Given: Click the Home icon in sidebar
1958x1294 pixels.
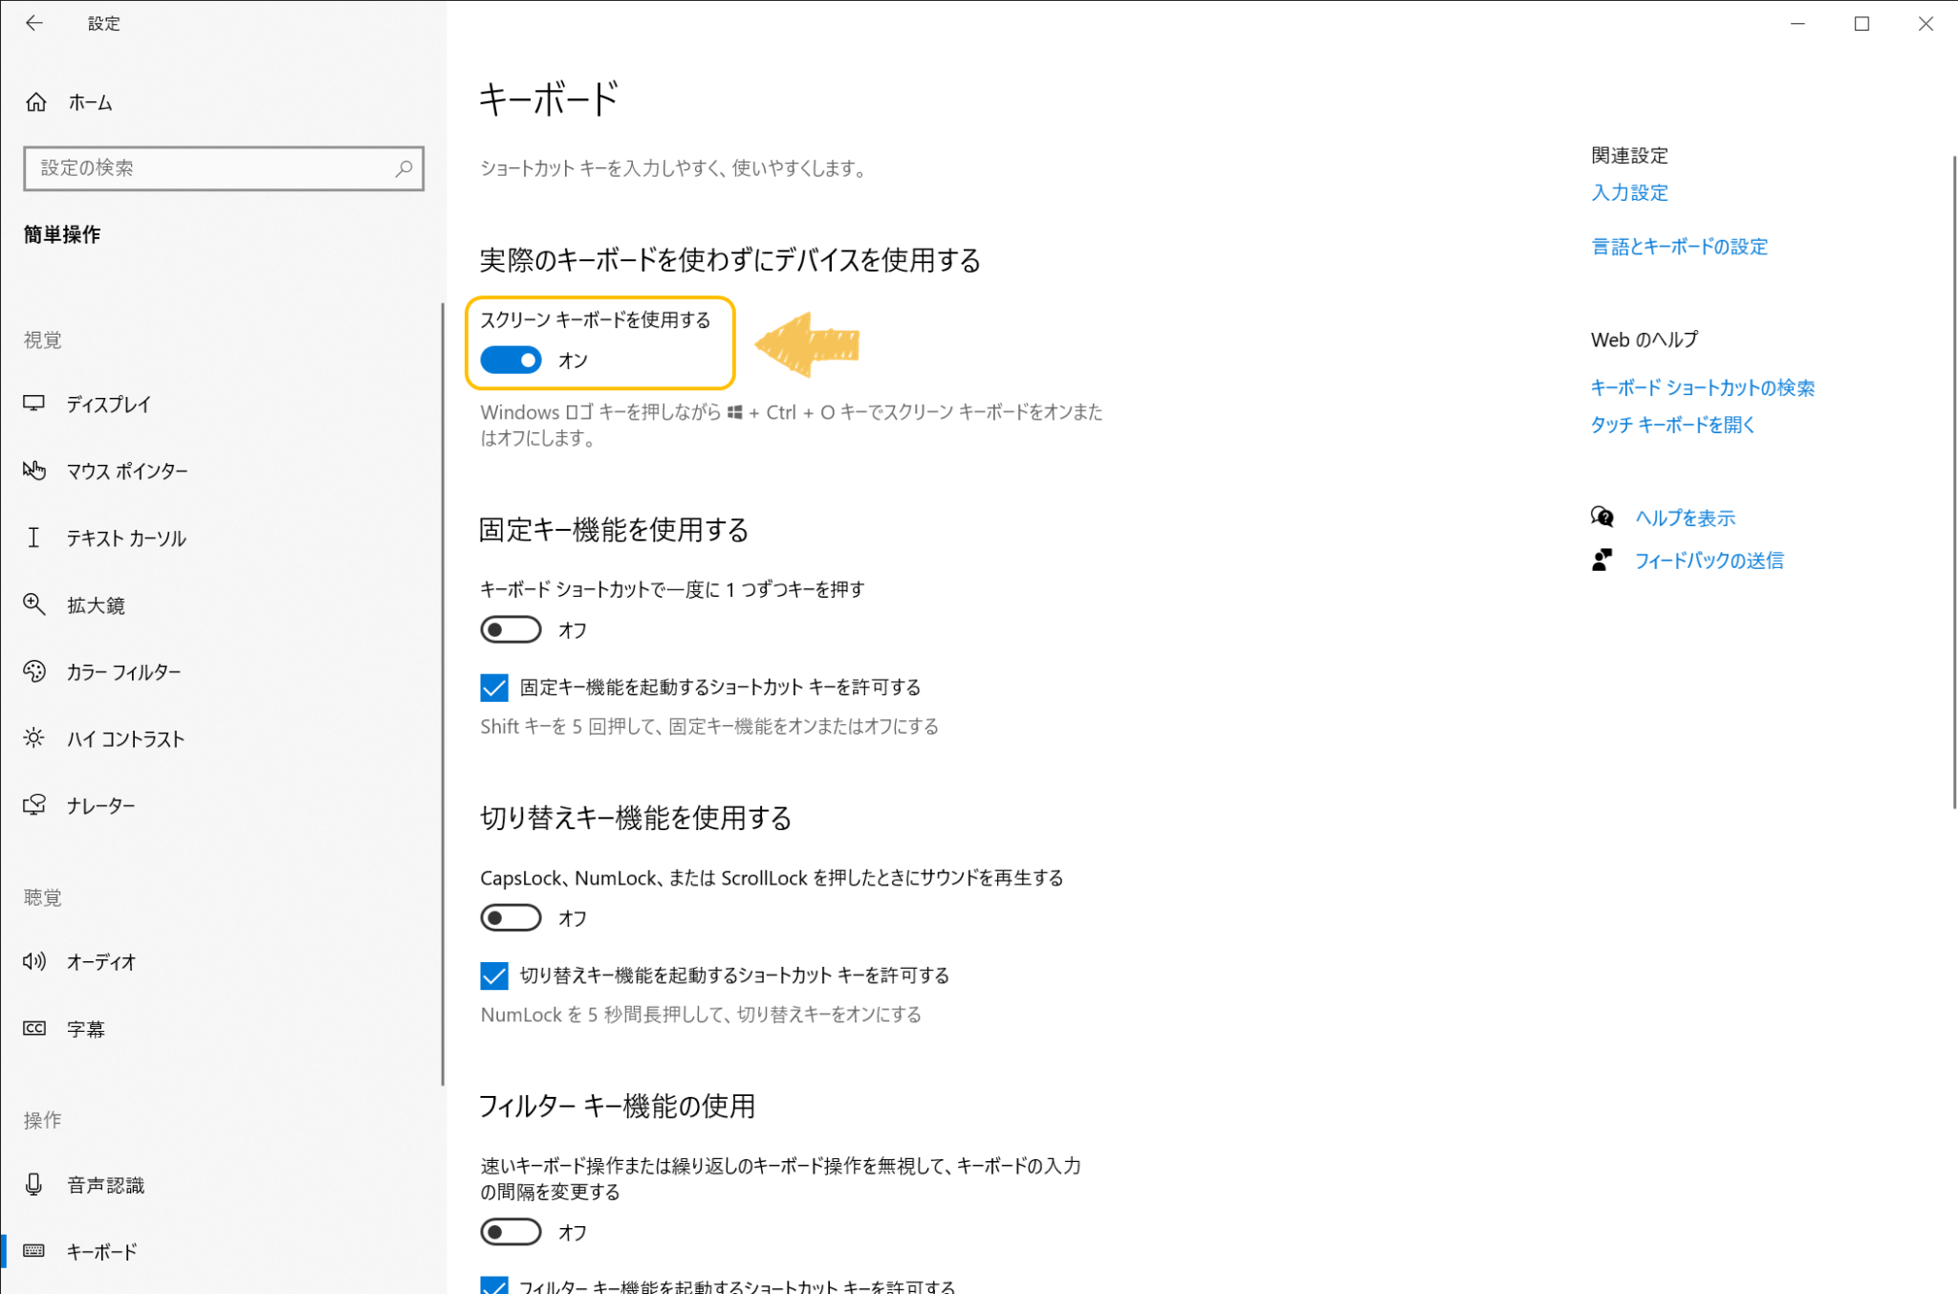Looking at the screenshot, I should point(36,102).
